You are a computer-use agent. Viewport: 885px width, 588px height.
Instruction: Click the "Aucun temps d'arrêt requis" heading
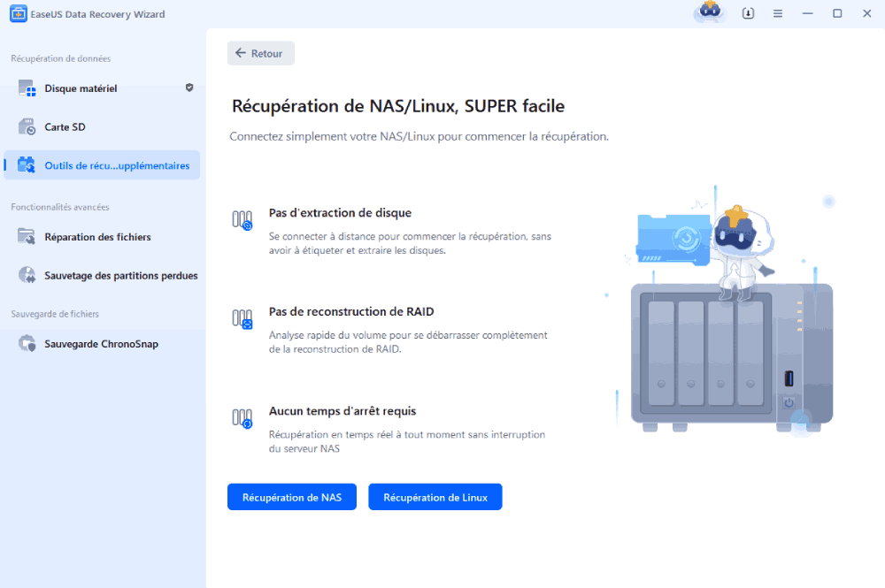342,411
